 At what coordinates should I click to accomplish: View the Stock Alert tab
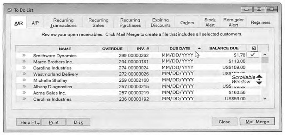tap(210, 22)
